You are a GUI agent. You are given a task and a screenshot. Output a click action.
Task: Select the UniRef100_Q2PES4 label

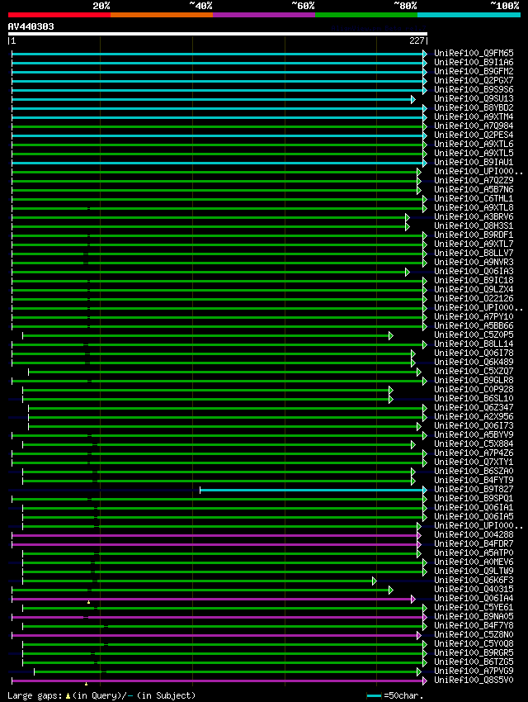(474, 135)
